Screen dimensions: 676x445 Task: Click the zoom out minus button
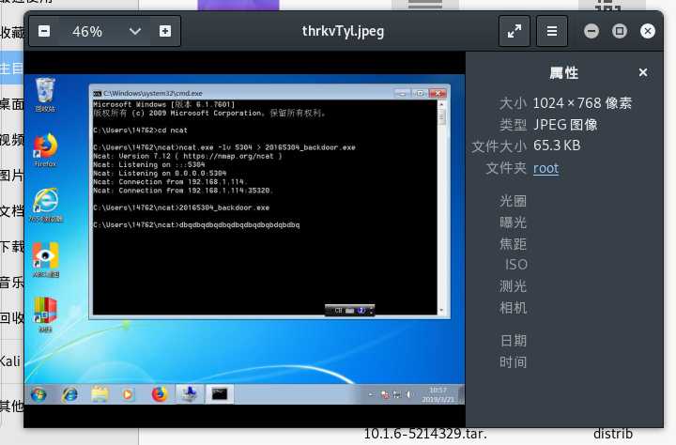click(44, 31)
